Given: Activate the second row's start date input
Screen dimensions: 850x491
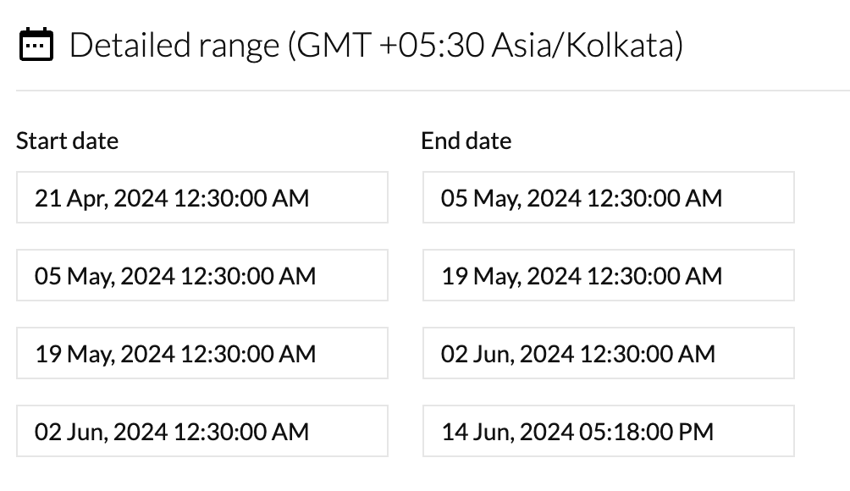Looking at the screenshot, I should coord(201,276).
